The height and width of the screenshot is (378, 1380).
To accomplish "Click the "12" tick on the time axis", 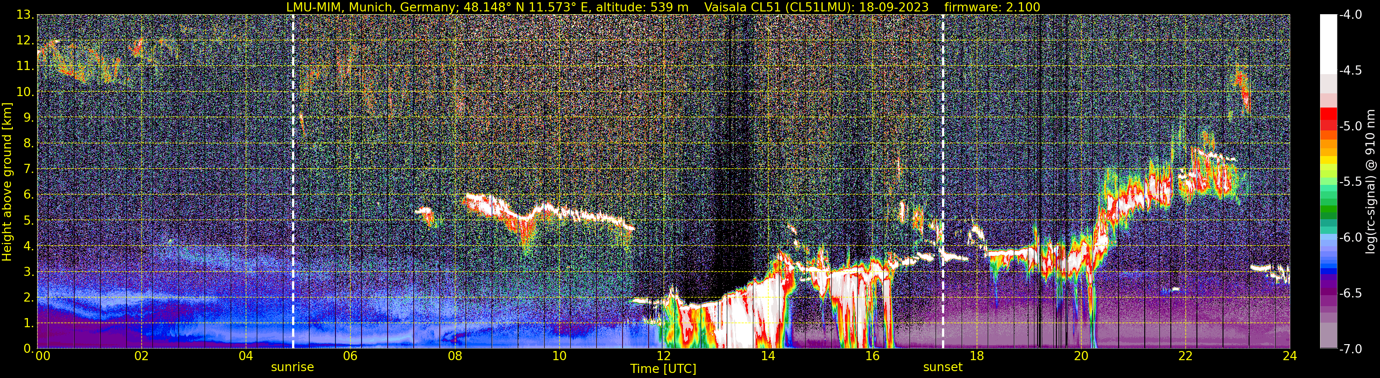I will pyautogui.click(x=664, y=356).
